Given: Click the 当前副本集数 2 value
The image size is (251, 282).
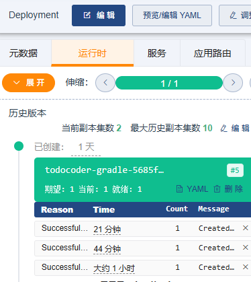Looking at the screenshot, I should (x=119, y=128).
